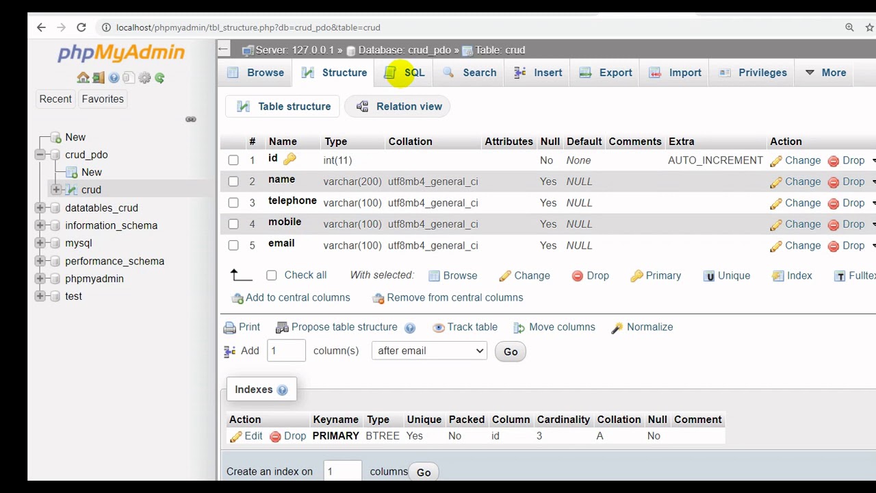This screenshot has height=493, width=876.
Task: Open the Search tab
Action: pos(469,73)
